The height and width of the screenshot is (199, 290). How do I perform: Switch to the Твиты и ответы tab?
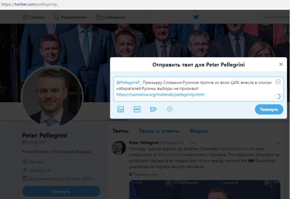tap(159, 131)
